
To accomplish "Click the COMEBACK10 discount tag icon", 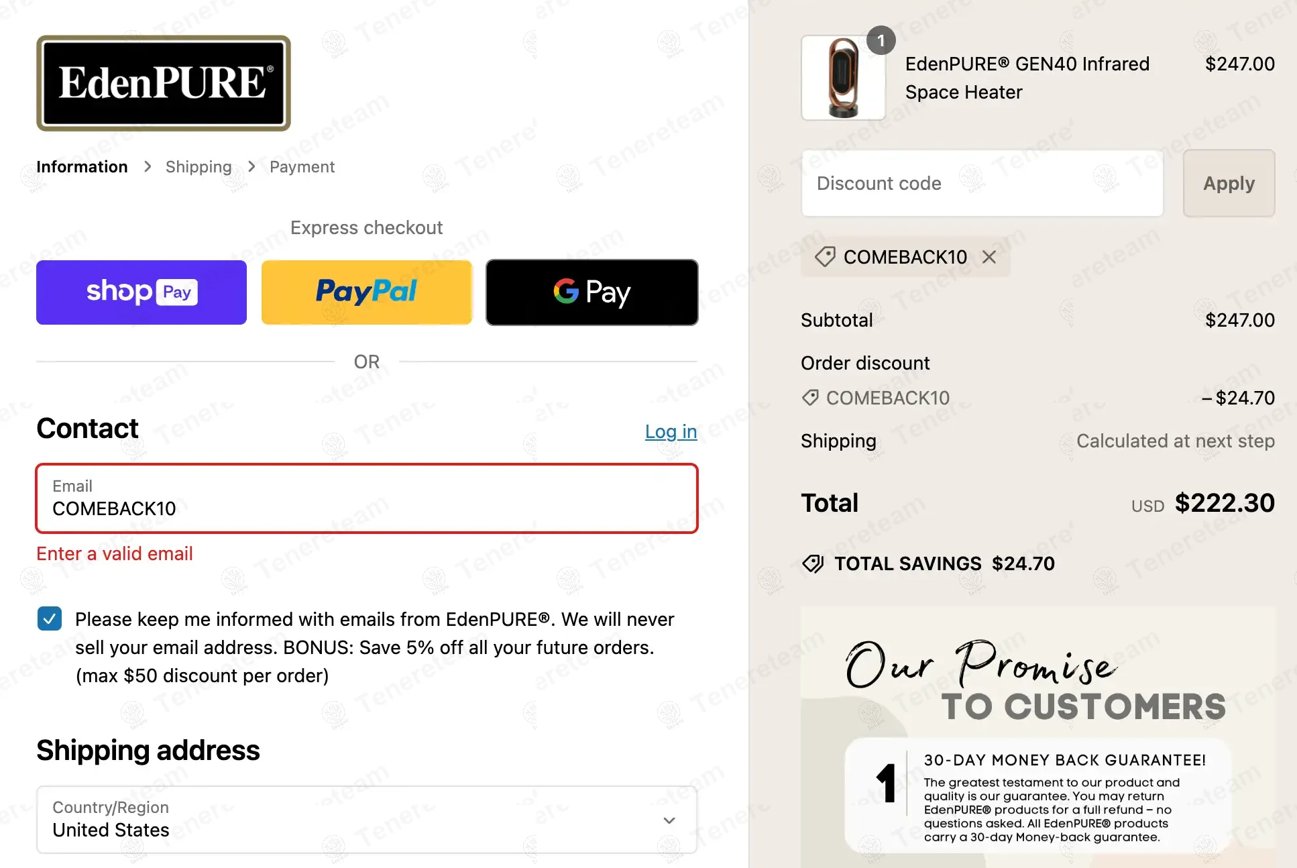I will [x=824, y=257].
